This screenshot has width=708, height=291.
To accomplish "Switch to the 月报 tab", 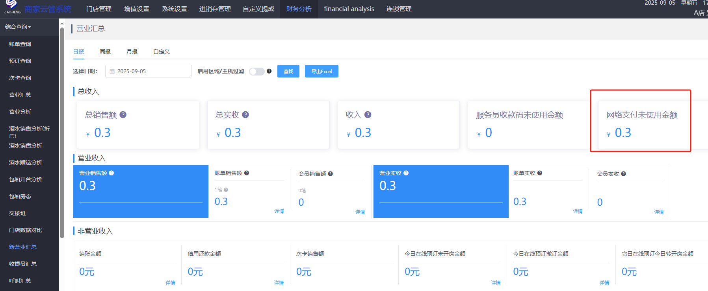I will pos(132,52).
